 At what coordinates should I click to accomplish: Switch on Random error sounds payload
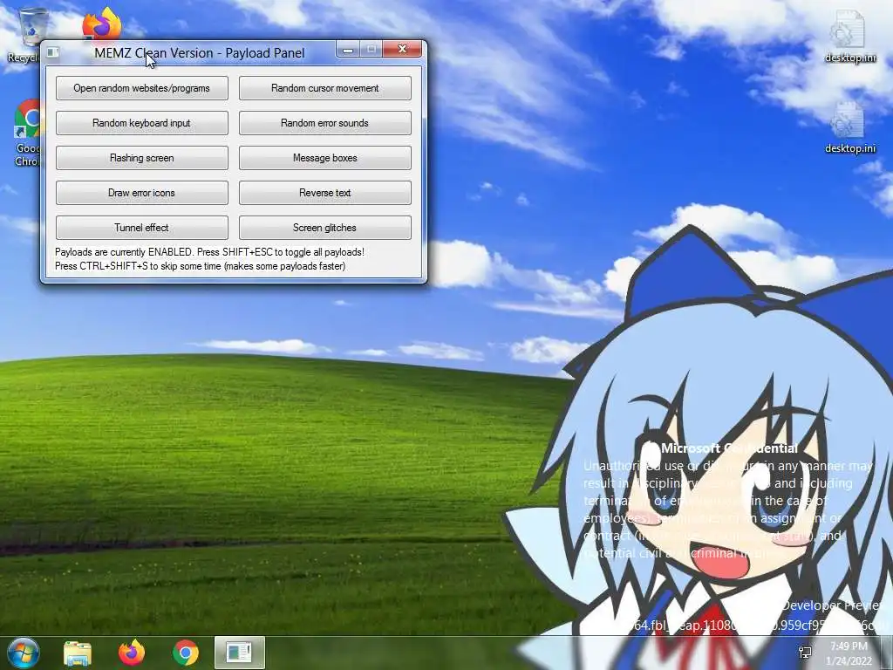324,123
